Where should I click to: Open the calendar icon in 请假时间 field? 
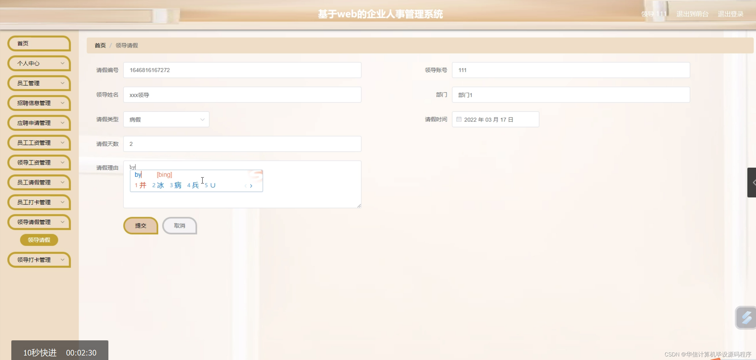459,119
